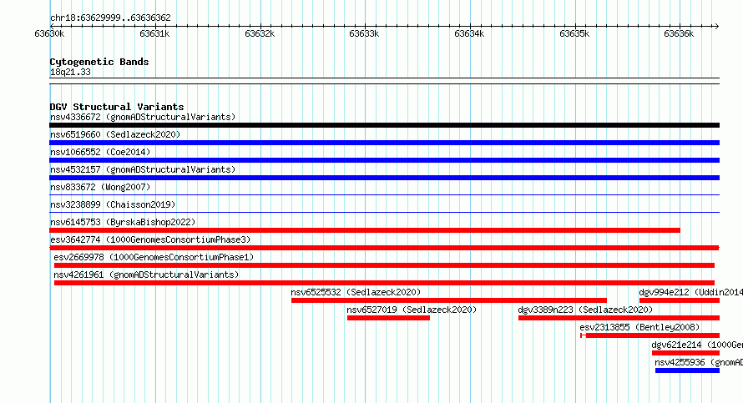Click the red dgv3389n223 variant bar
Screen dimensions: 743x403
[619, 318]
